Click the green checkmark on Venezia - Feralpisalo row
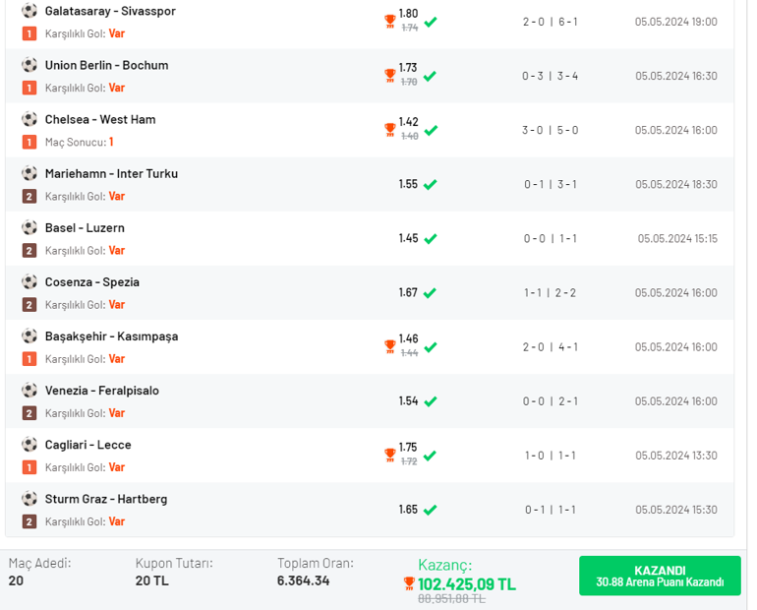The width and height of the screenshot is (757, 610). point(431,401)
